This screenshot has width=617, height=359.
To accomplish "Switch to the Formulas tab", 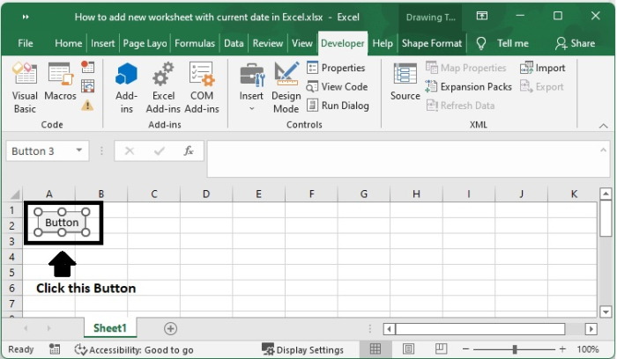I will (x=194, y=43).
